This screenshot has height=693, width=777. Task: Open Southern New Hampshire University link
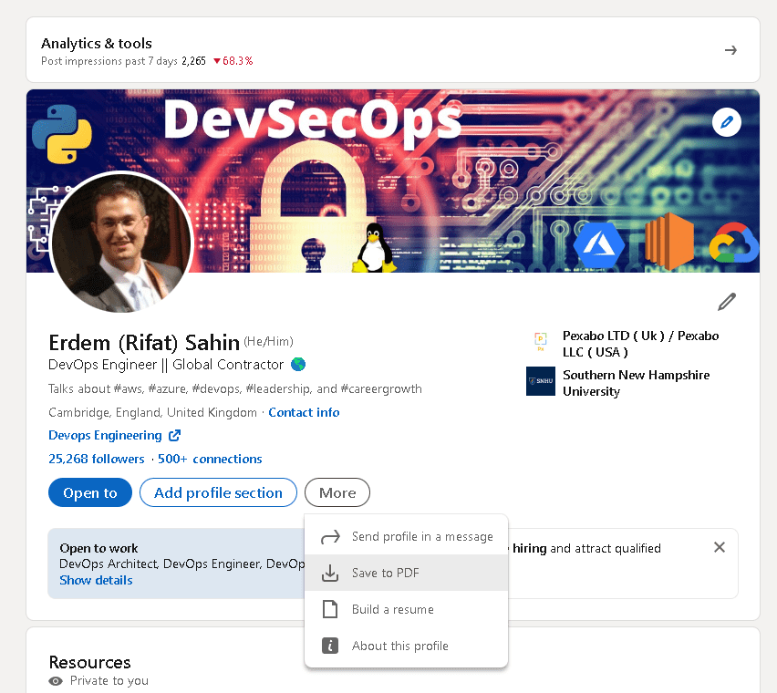[637, 383]
